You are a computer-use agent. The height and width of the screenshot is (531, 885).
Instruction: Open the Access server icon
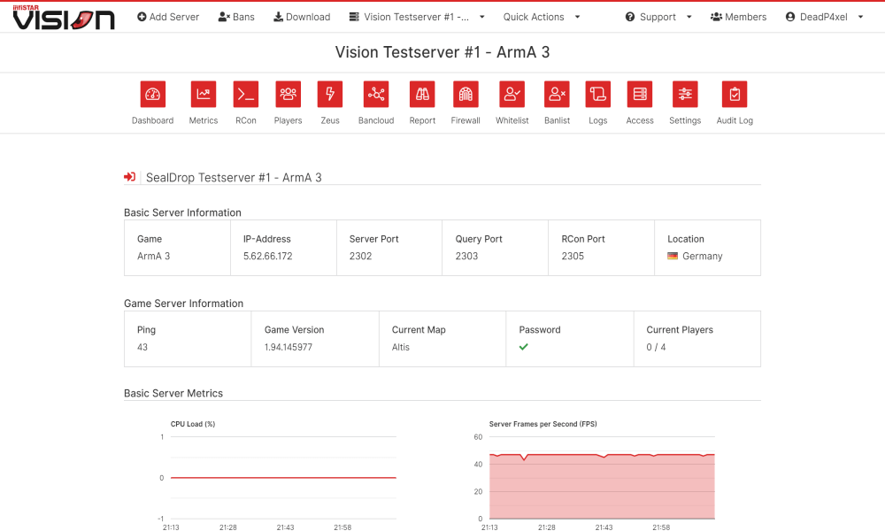[640, 94]
